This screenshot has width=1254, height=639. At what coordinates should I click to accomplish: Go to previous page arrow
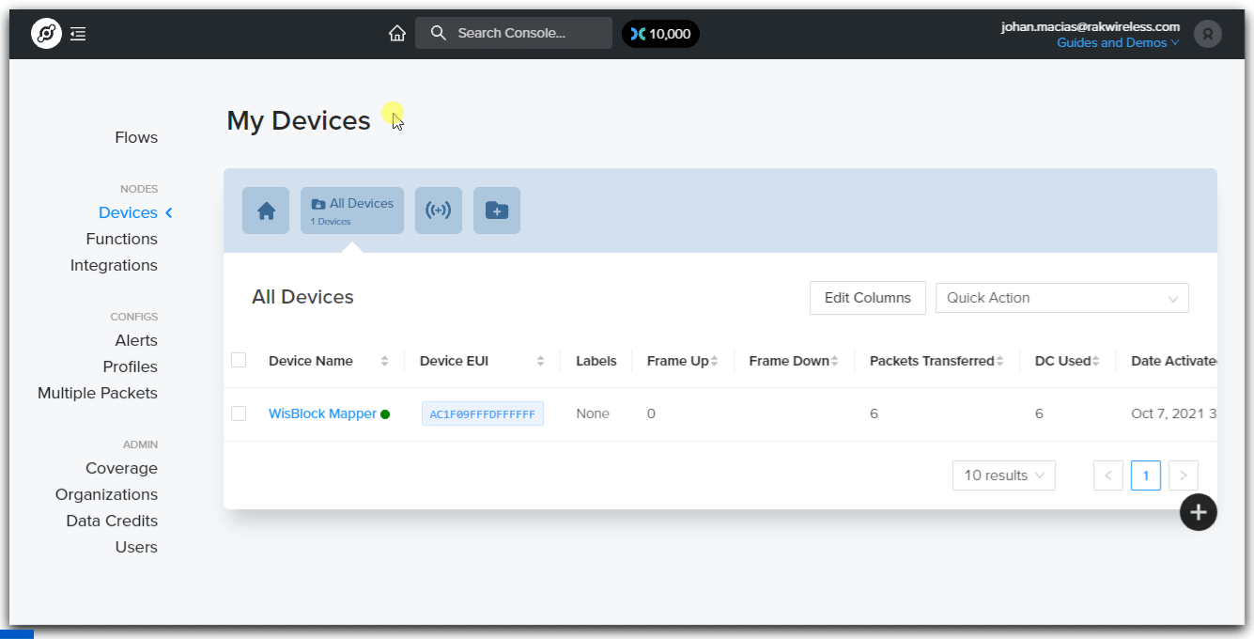tap(1108, 475)
